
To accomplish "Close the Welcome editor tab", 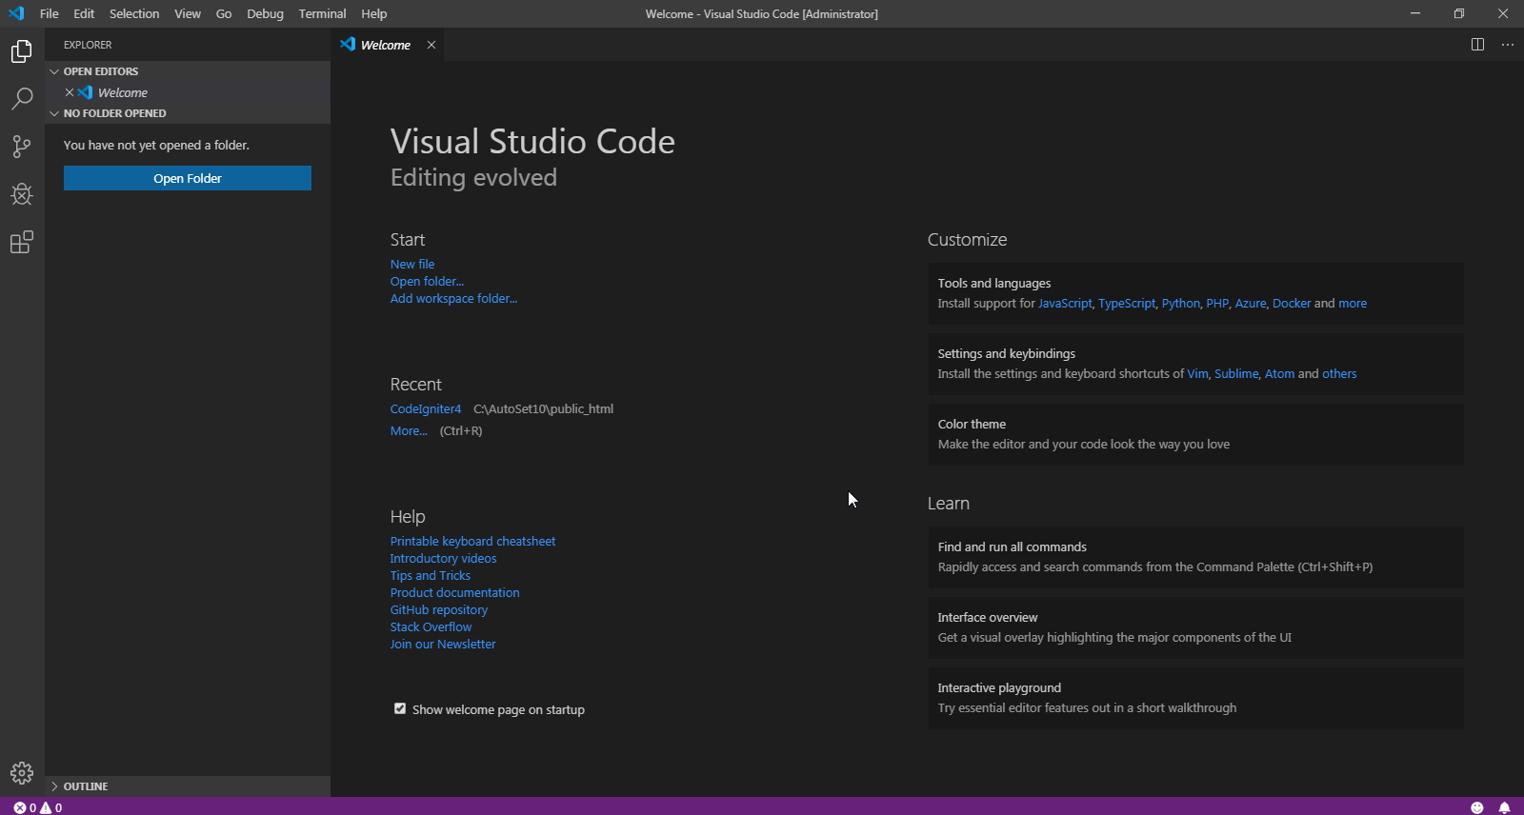I will coord(431,45).
